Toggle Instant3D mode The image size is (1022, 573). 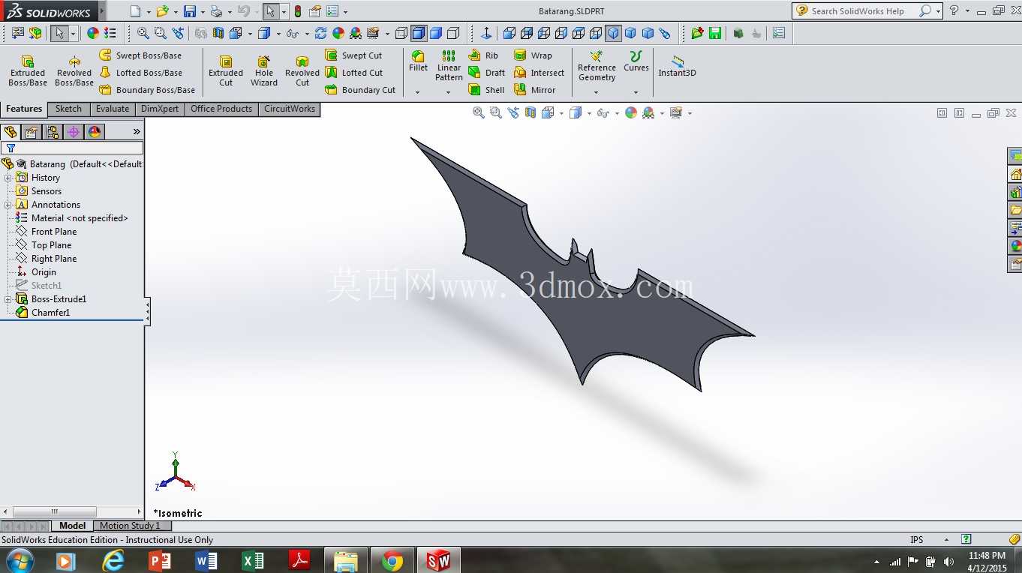(x=678, y=66)
